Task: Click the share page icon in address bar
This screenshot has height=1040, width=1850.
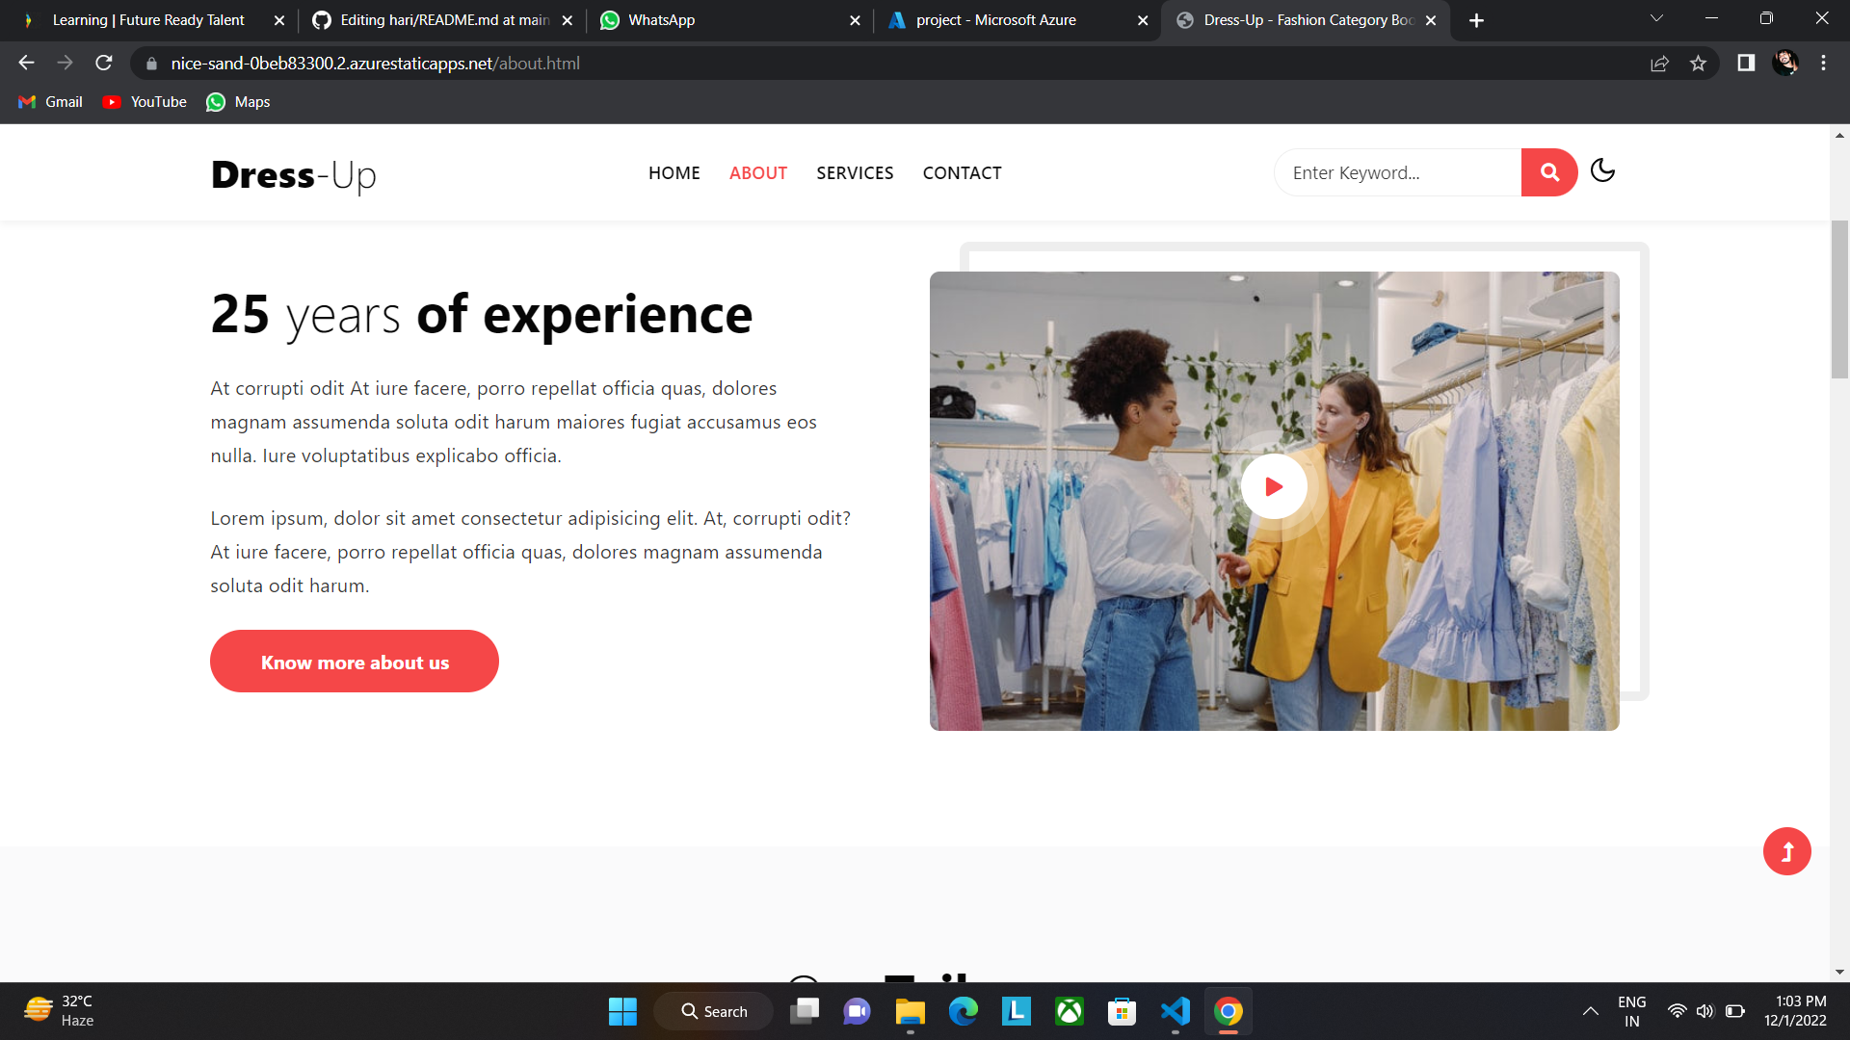Action: [1659, 64]
